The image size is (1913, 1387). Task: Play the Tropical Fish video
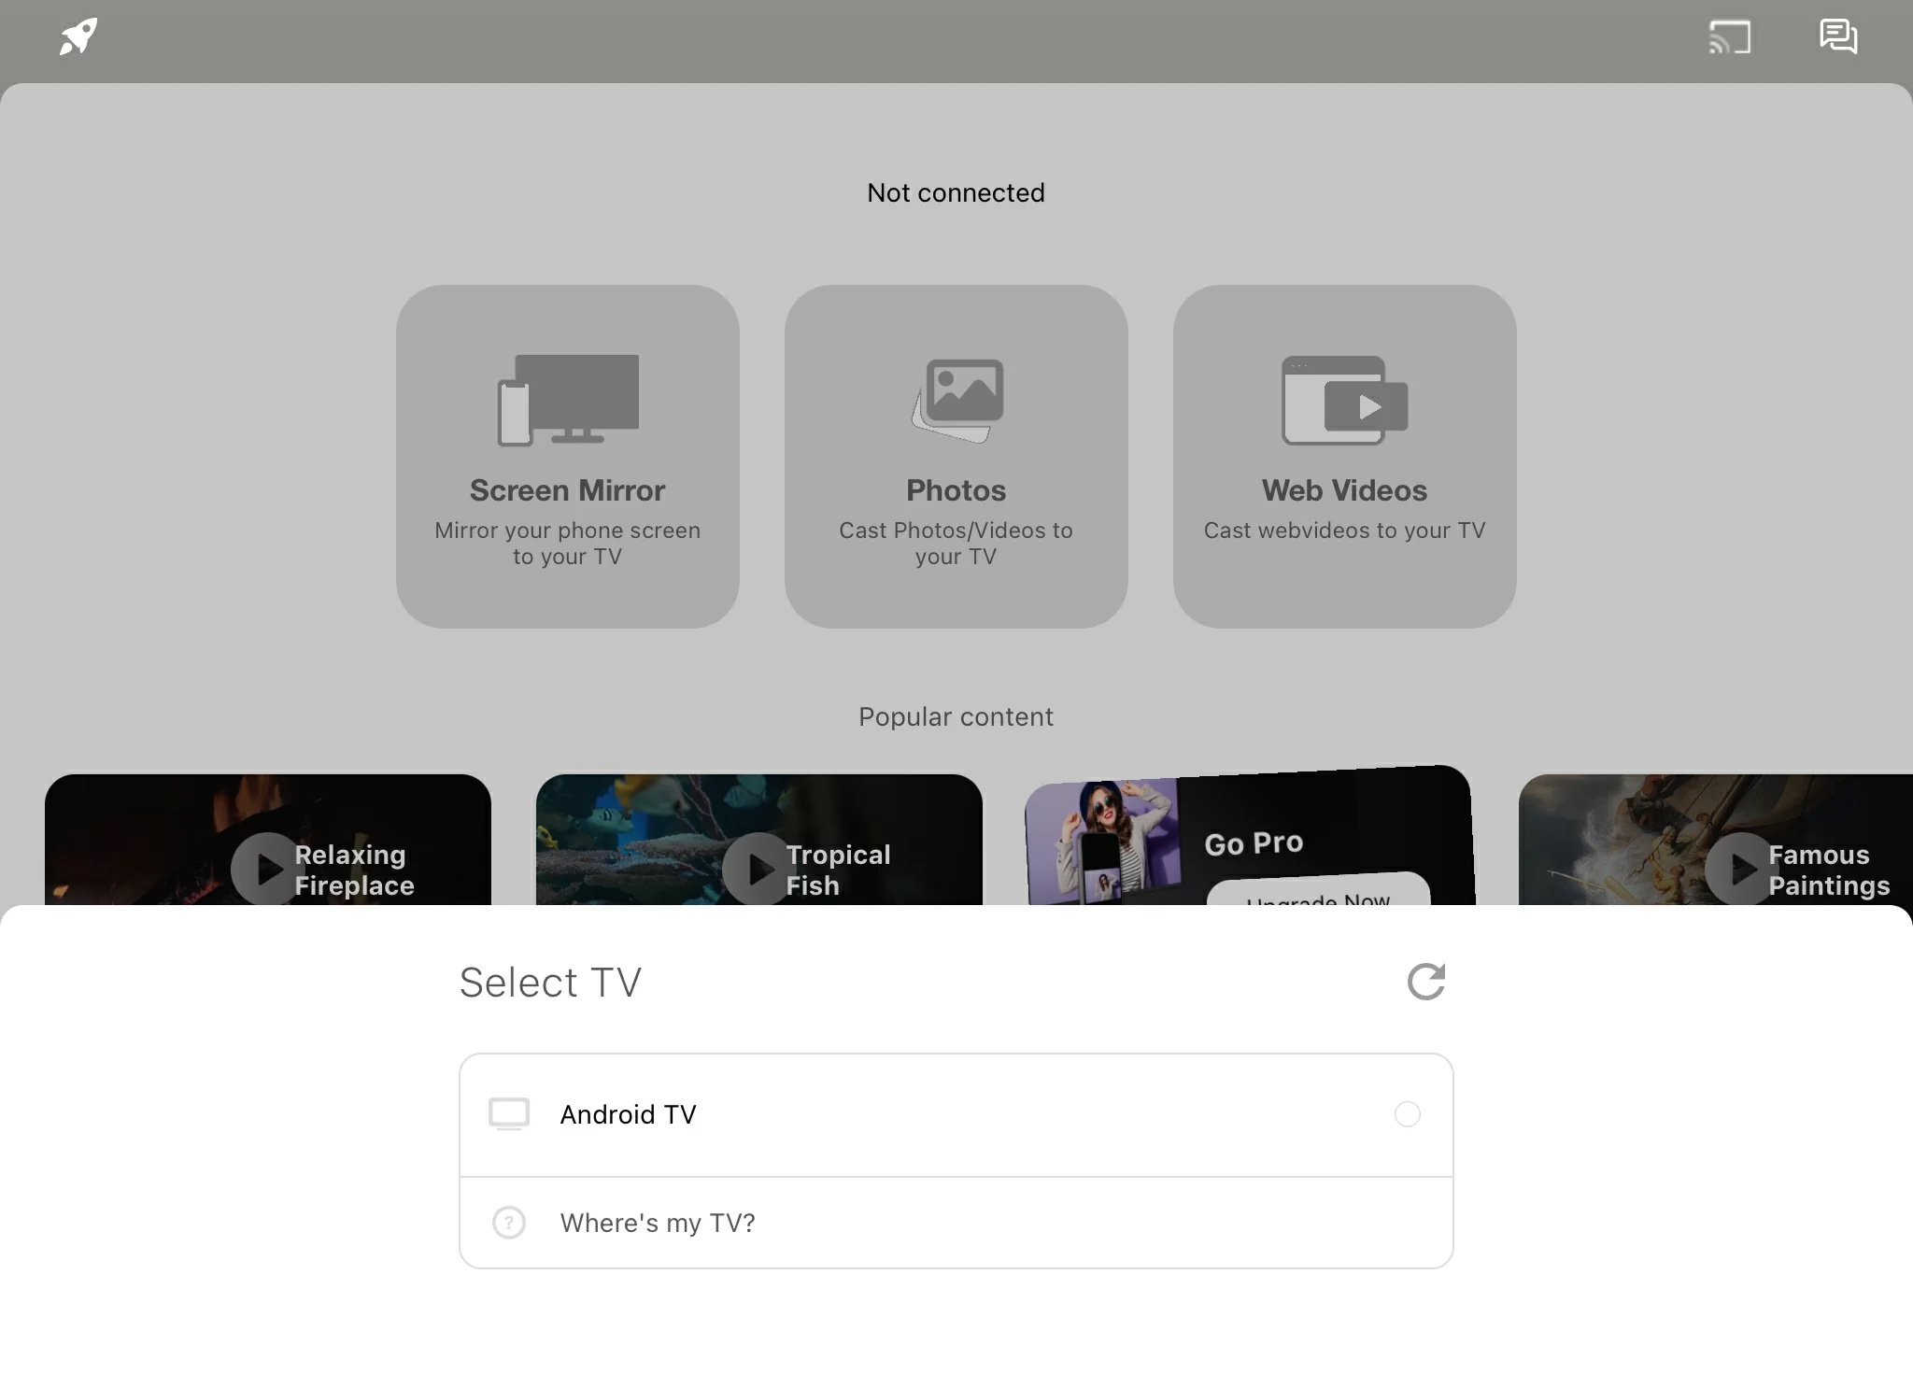758,869
